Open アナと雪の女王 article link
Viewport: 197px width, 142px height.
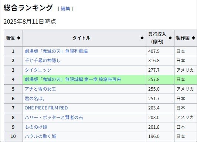tap(40, 89)
